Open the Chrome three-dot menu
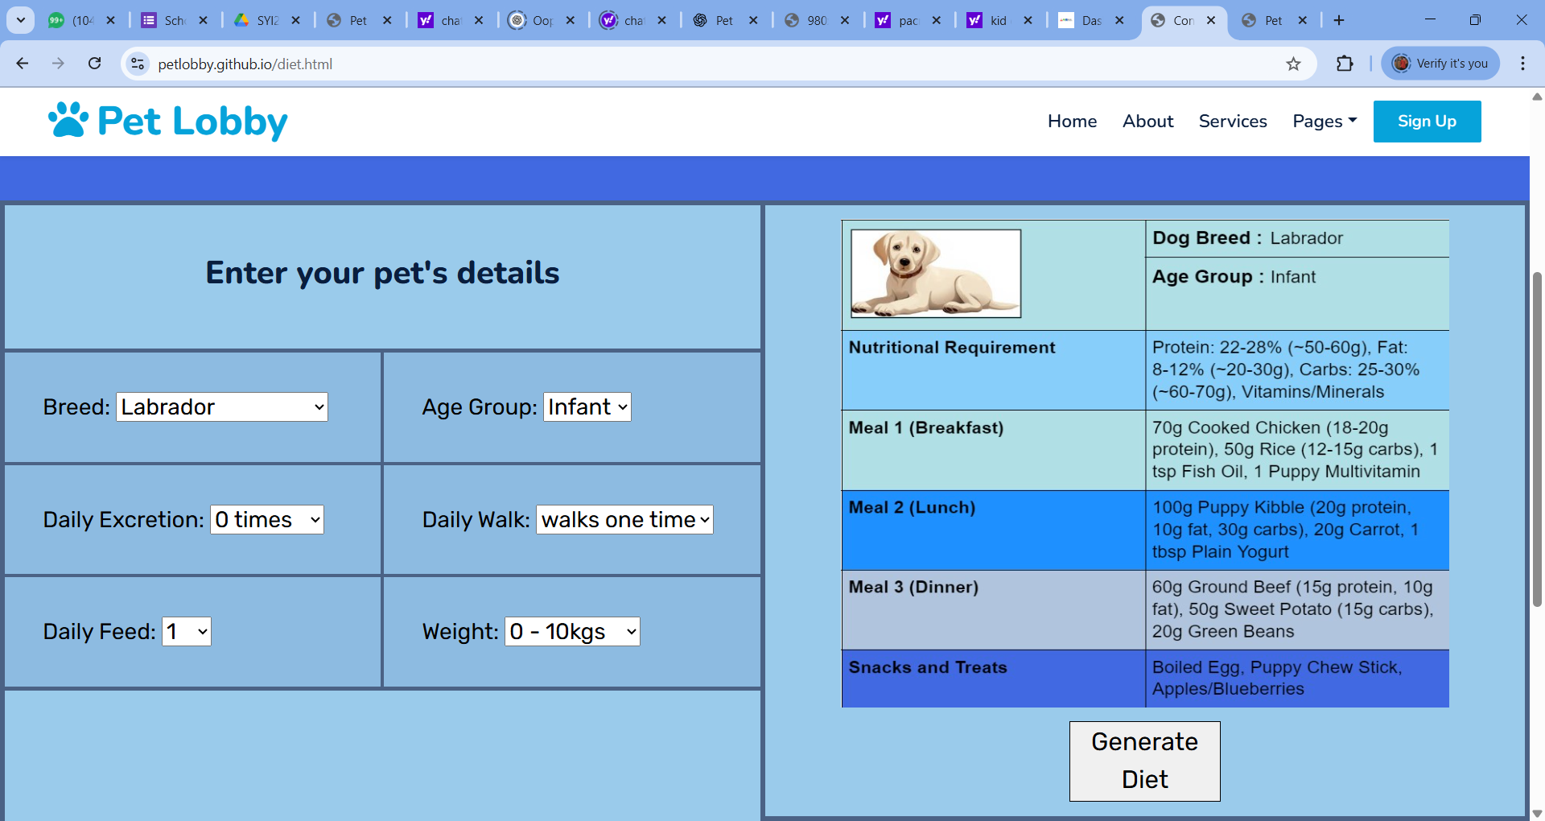Image resolution: width=1545 pixels, height=821 pixels. (1523, 64)
